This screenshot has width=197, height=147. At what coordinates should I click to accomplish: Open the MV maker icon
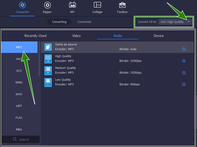click(72, 5)
